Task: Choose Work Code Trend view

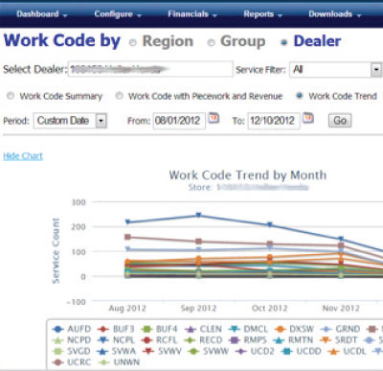Action: click(300, 96)
